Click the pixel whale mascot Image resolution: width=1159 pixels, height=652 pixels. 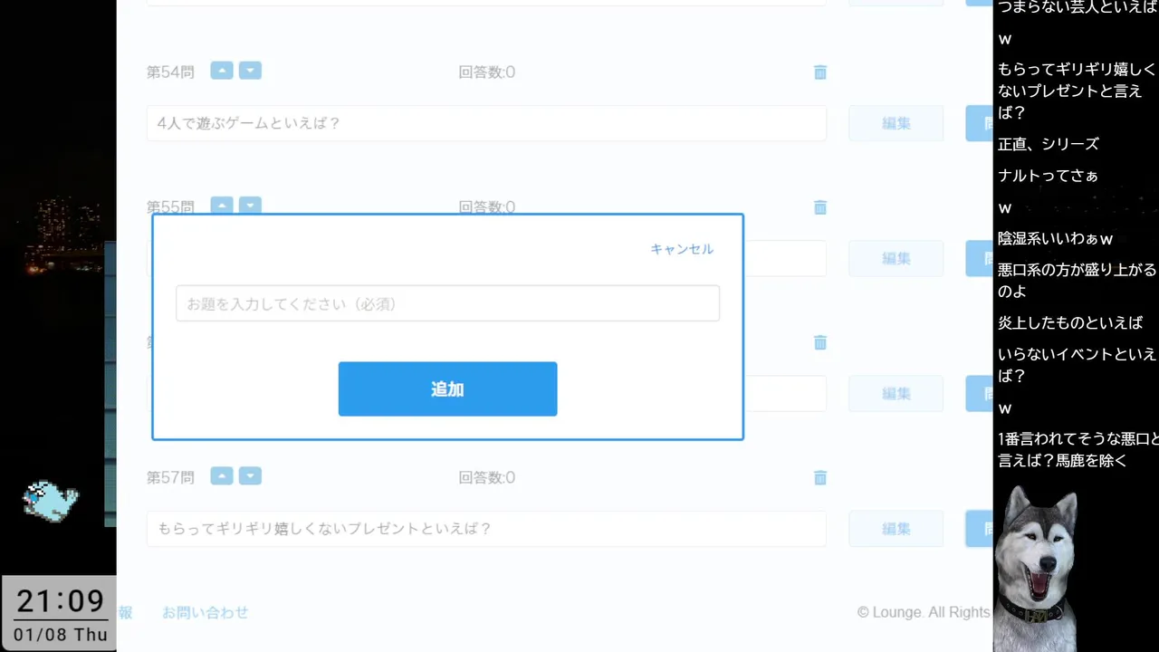point(51,501)
